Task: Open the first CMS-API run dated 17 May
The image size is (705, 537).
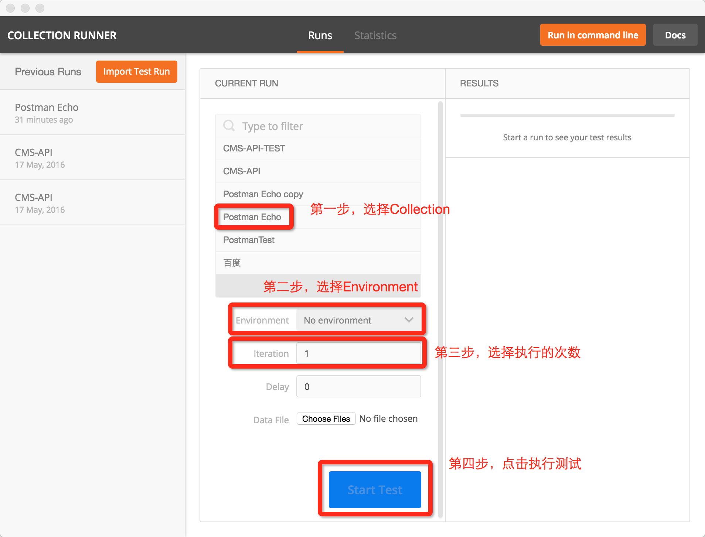Action: (92, 158)
